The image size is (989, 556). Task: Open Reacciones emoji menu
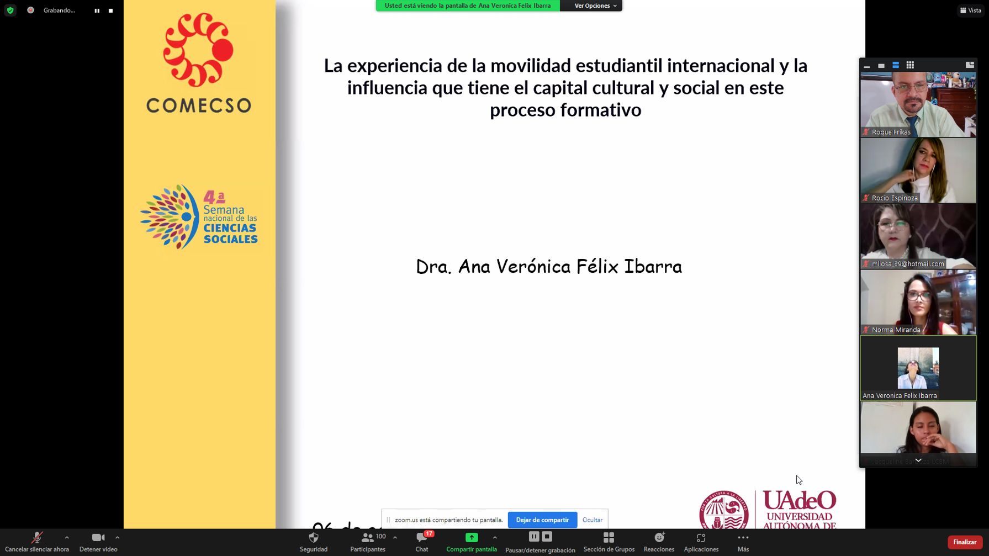(x=659, y=542)
